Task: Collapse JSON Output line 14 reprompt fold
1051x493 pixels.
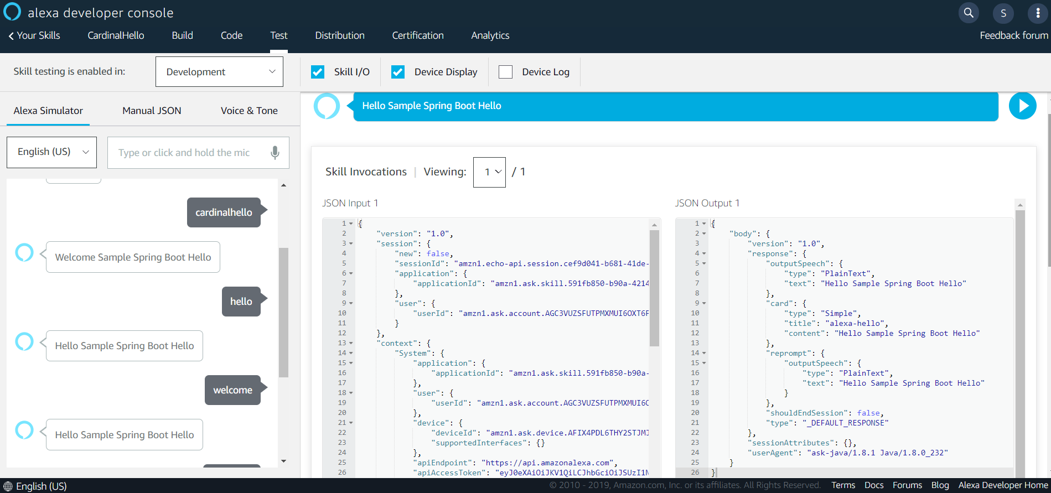Action: click(x=704, y=354)
